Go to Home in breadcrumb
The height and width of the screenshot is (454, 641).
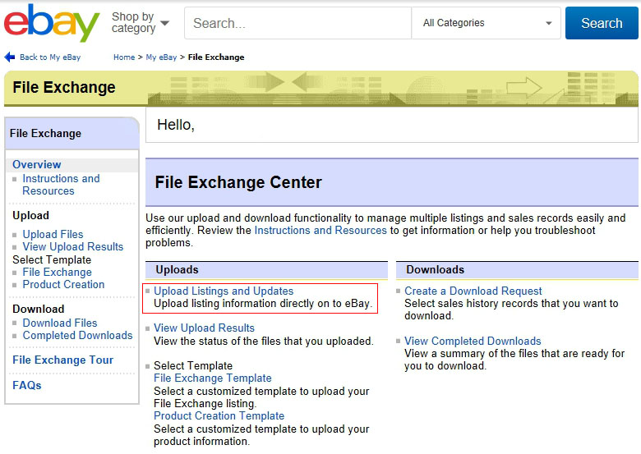click(x=124, y=57)
